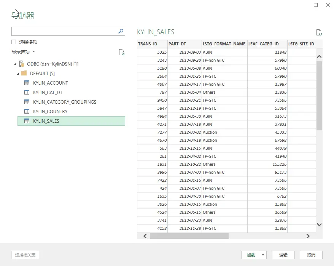
Task: Click the cell with TRANS_ID 8996
Action: pyautogui.click(x=152, y=172)
